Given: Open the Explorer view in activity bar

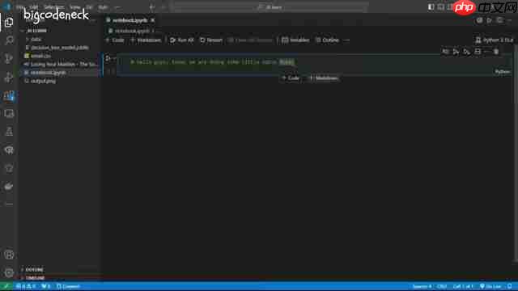Looking at the screenshot, I should [9, 22].
